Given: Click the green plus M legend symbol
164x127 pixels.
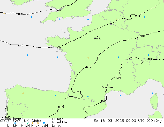Looking at the screenshot, I should (x=22, y=123).
